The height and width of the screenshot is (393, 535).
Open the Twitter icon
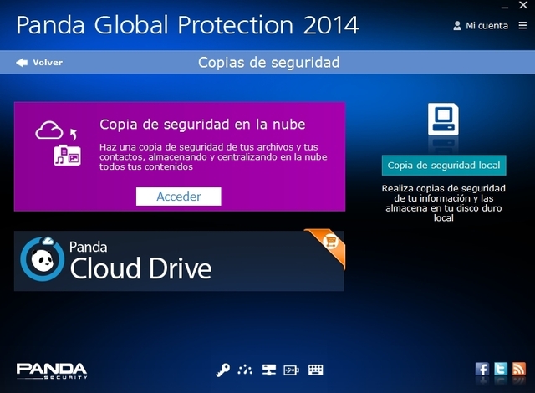tap(501, 369)
